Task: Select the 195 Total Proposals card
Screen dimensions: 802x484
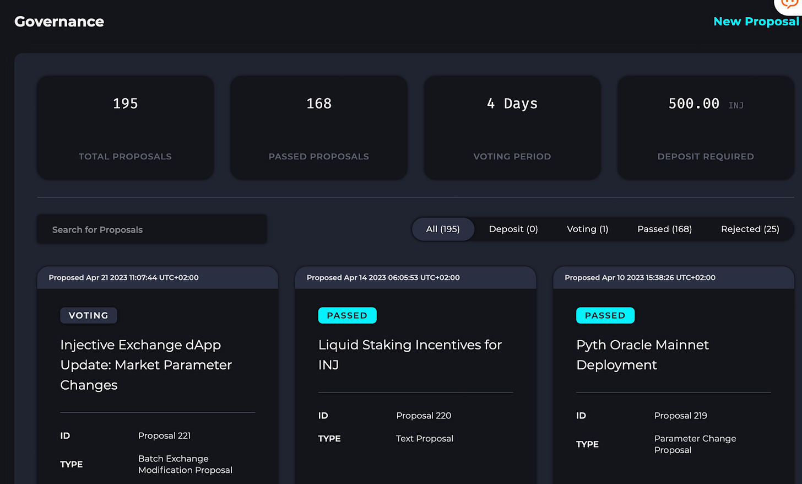Action: pos(125,128)
